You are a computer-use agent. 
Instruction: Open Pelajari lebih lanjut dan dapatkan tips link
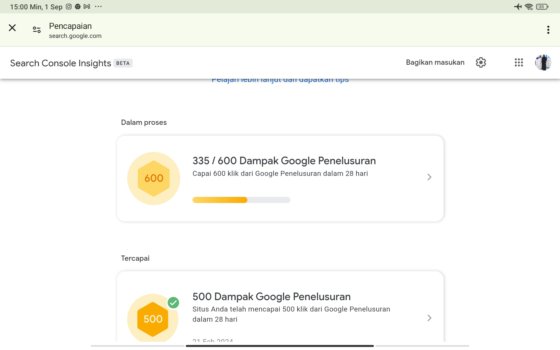(x=280, y=80)
